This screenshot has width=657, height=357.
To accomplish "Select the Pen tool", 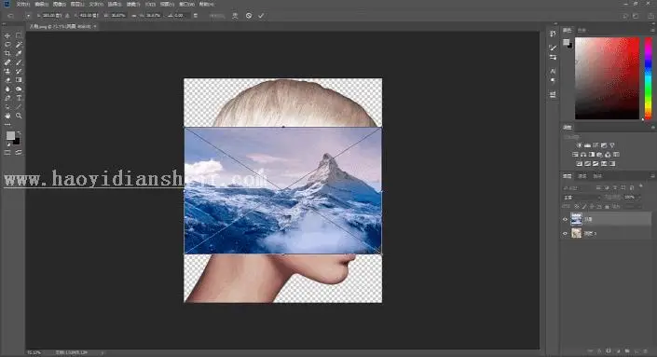I will coord(7,98).
